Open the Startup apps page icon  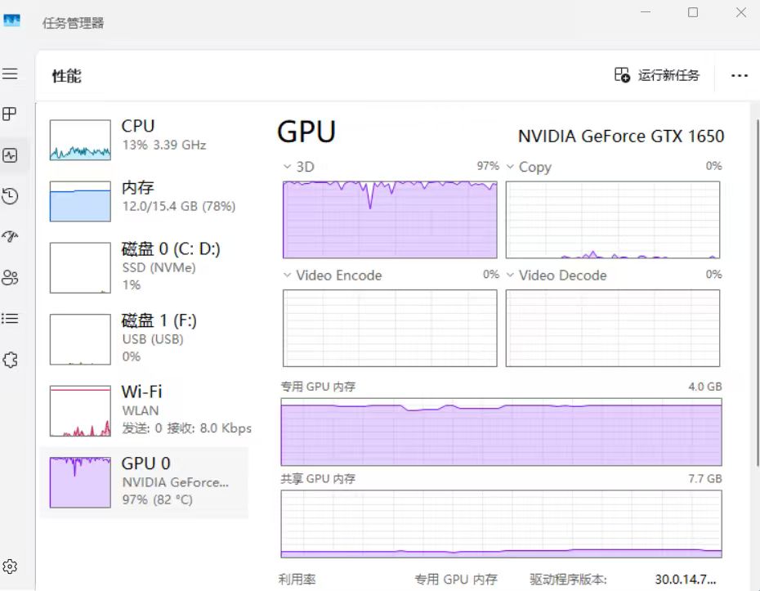click(x=10, y=236)
